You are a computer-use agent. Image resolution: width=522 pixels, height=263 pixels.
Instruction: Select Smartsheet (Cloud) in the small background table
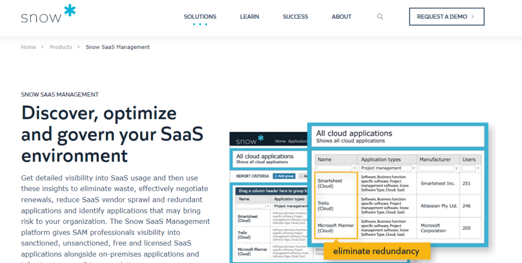(248, 218)
